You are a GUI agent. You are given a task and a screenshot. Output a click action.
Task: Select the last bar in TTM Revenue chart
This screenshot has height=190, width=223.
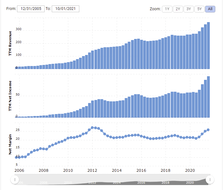pos(208,46)
